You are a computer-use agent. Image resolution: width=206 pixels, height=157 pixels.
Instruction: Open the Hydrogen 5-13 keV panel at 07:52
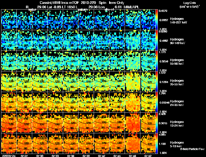[x=148, y=143]
